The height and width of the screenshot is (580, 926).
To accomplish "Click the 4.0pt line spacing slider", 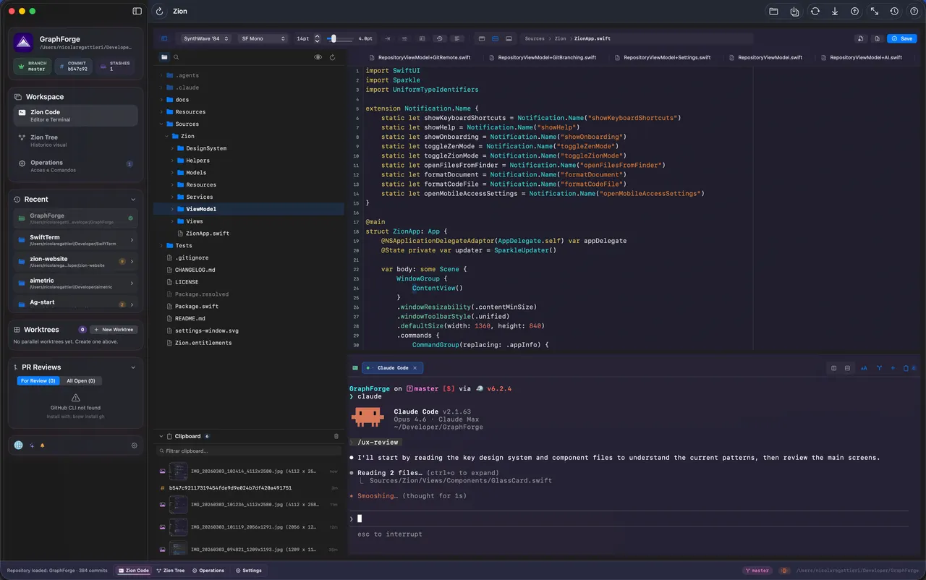I will [x=340, y=38].
